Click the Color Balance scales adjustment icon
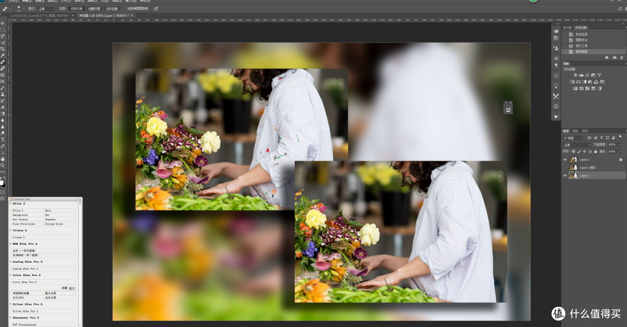The width and height of the screenshot is (627, 327). [x=578, y=82]
